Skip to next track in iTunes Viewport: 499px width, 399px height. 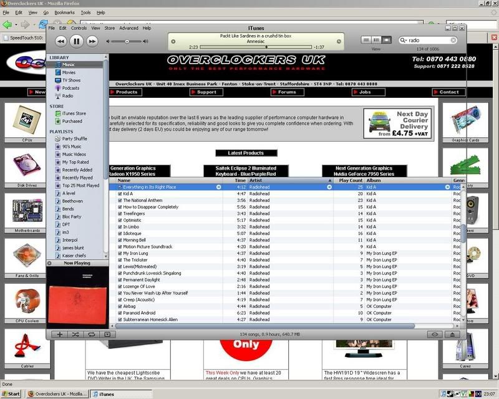(92, 41)
